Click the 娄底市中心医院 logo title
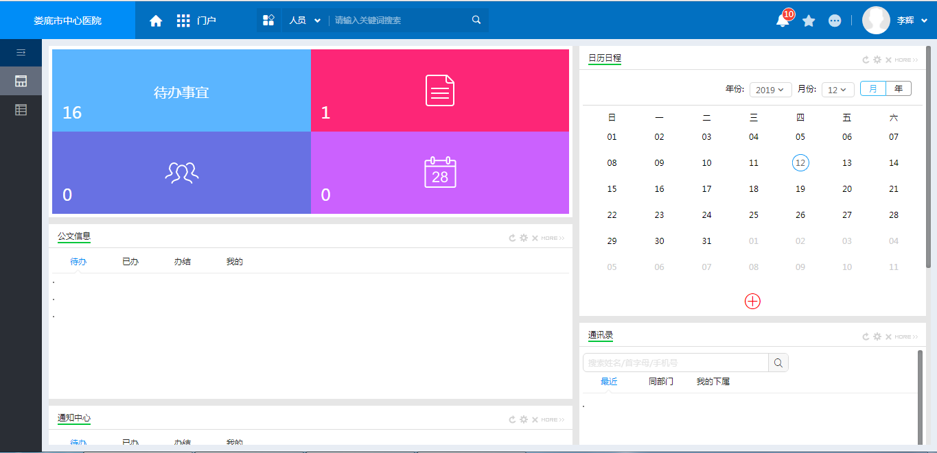The width and height of the screenshot is (937, 453). tap(68, 21)
